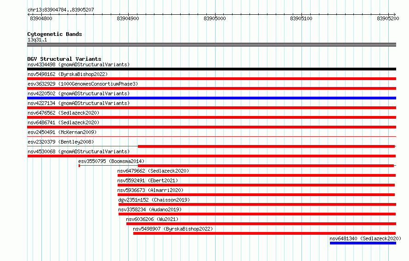Open nsv4530068 (gnomADStructuralVariants) label
This screenshot has width=409, height=261.
(x=79, y=151)
